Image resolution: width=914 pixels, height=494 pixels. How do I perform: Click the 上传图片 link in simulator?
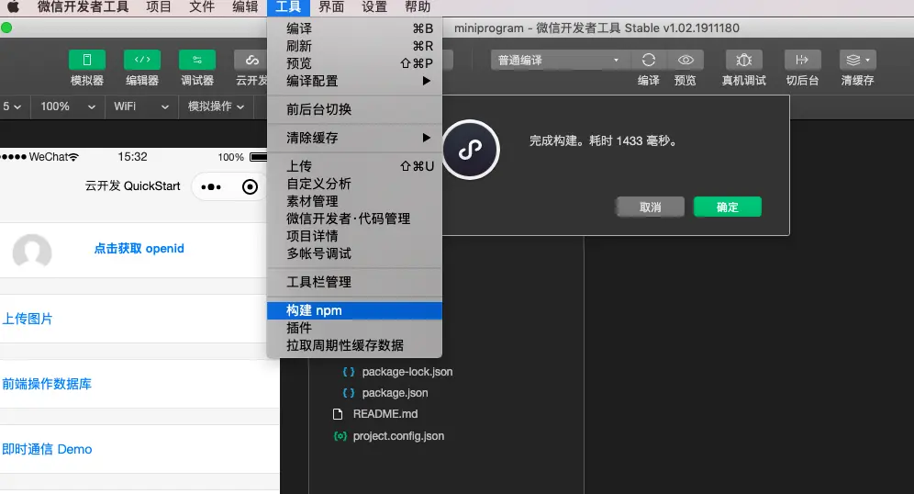point(28,319)
